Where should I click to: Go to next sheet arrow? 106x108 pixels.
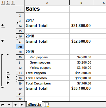coord(16,105)
